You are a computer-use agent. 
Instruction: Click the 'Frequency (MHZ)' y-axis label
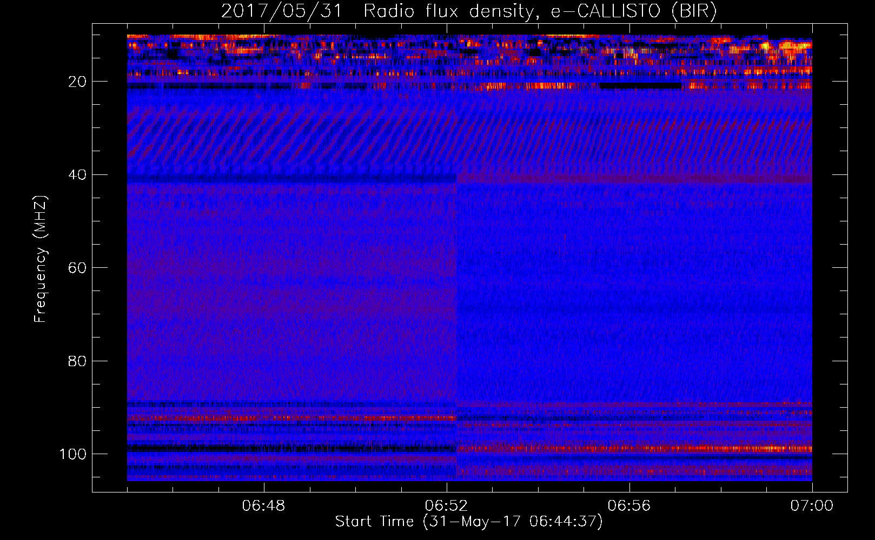coord(41,259)
